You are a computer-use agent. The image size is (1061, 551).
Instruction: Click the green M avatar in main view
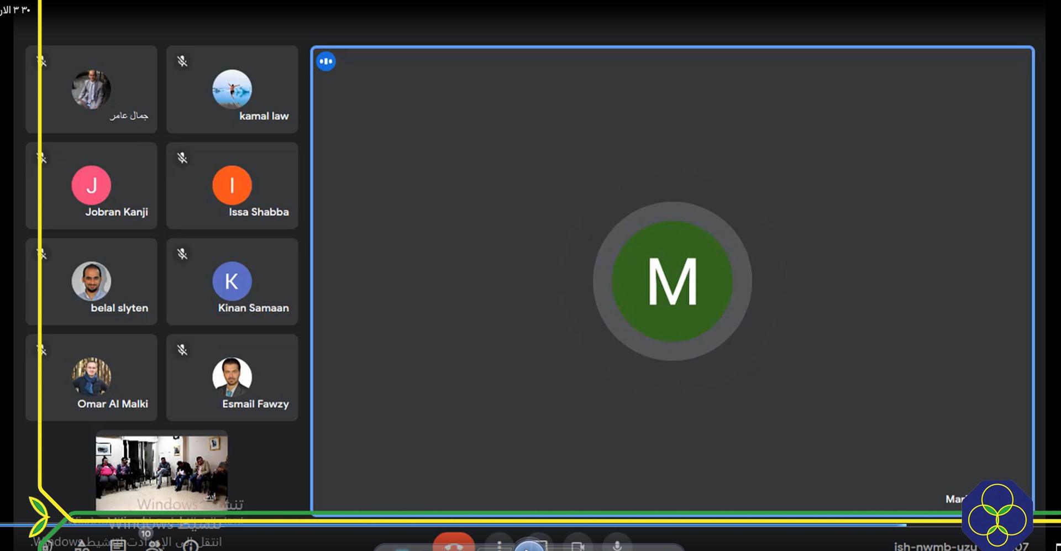click(x=672, y=281)
